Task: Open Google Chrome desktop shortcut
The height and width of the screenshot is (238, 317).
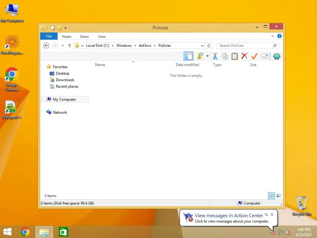Action: (12, 79)
